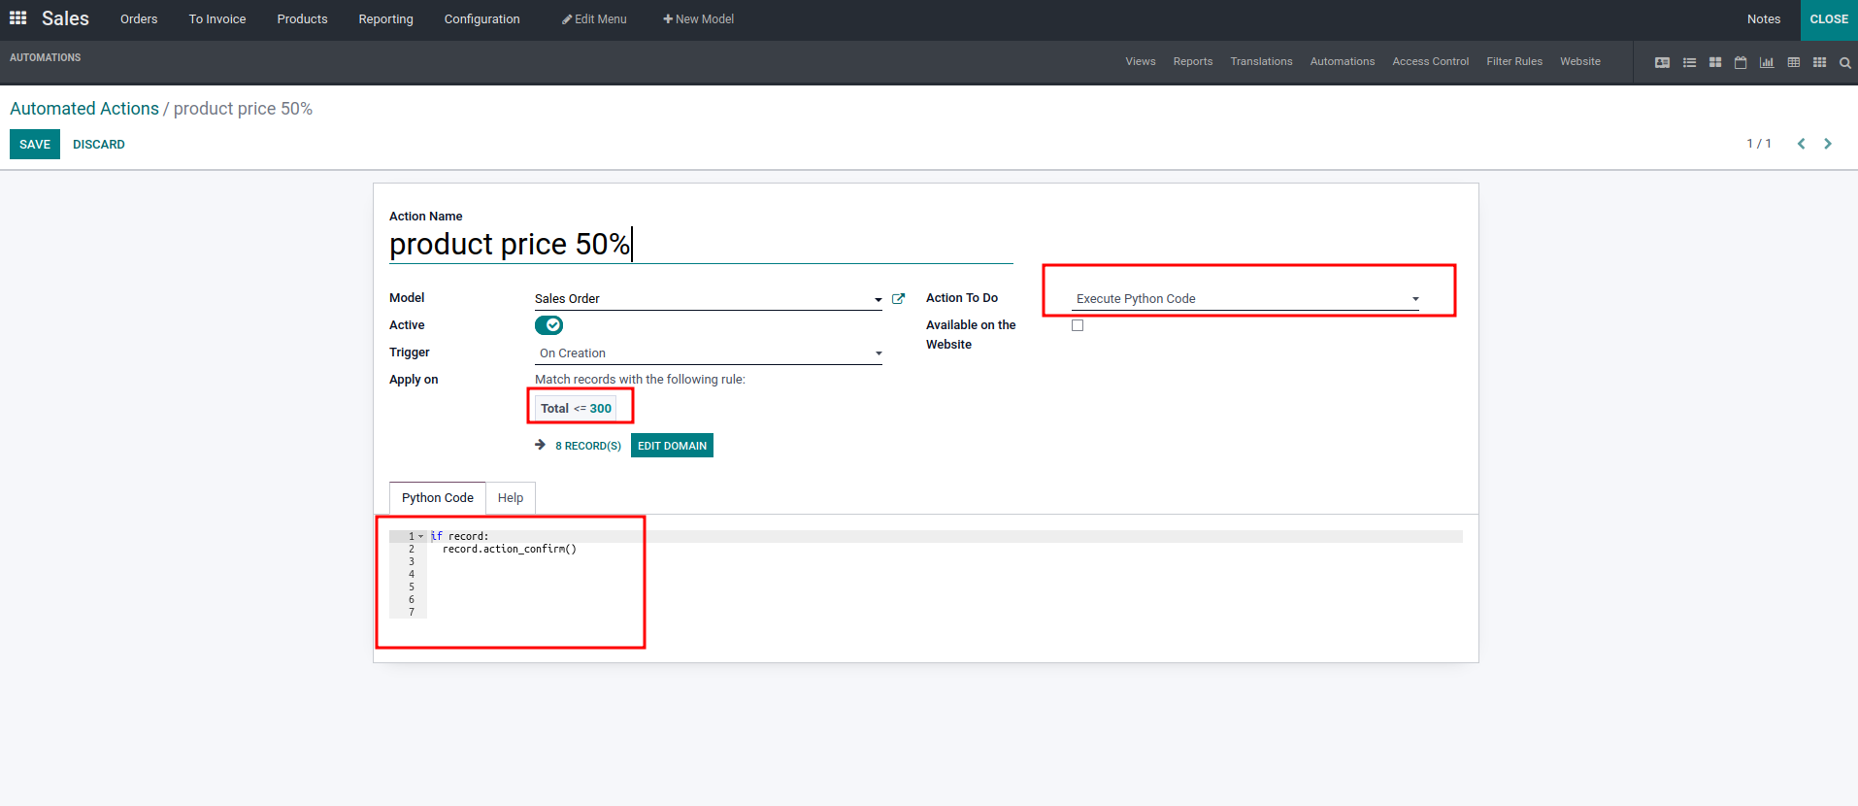Screen dimensions: 1858x806
Task: Click the CLOSE button in Studio
Action: 1829,19
